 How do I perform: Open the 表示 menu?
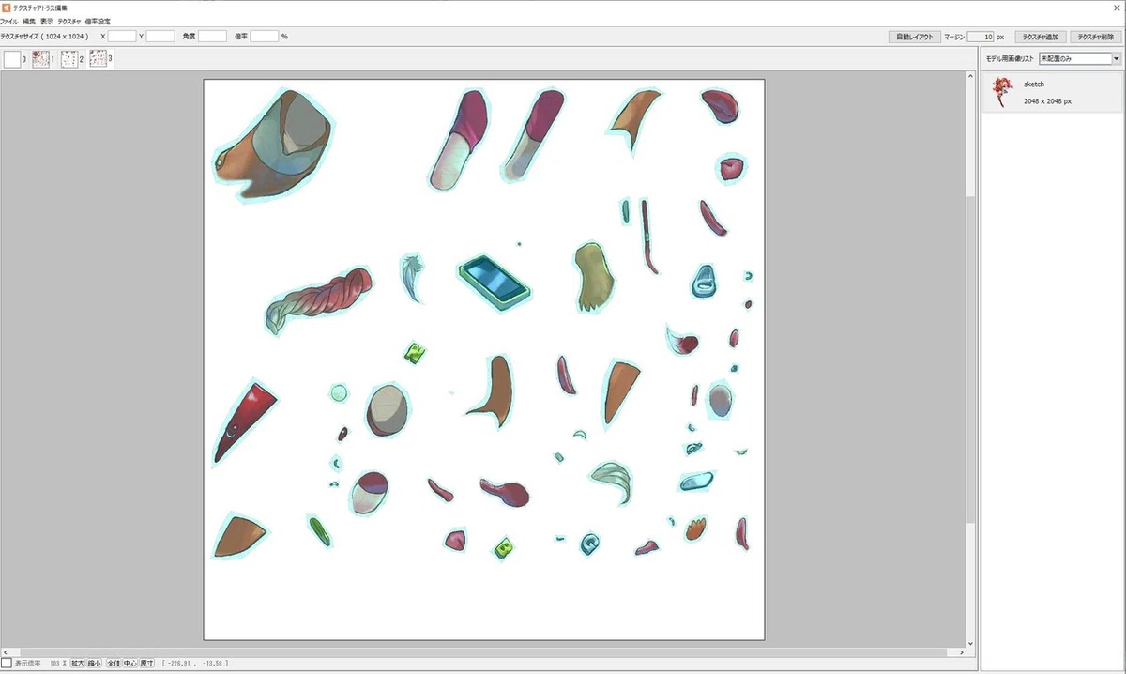tap(47, 21)
